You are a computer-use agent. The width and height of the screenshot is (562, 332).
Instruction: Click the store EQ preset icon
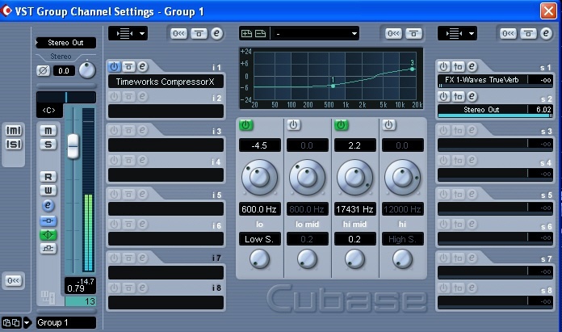click(x=246, y=34)
